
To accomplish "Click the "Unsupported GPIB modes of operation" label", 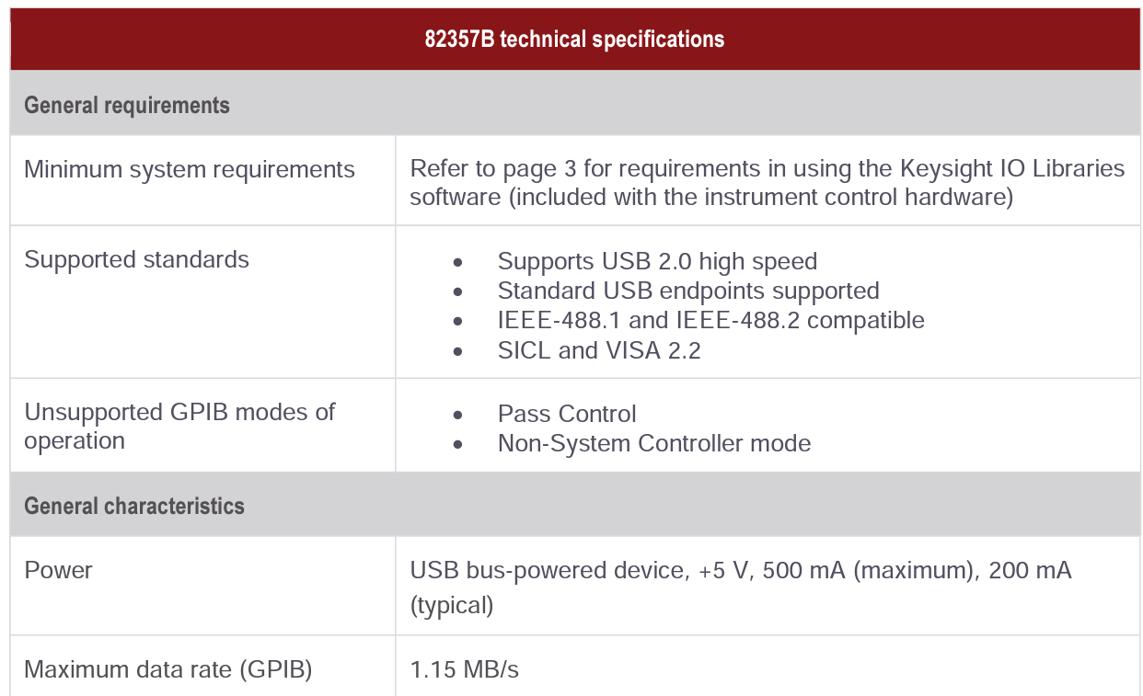I will [x=179, y=426].
